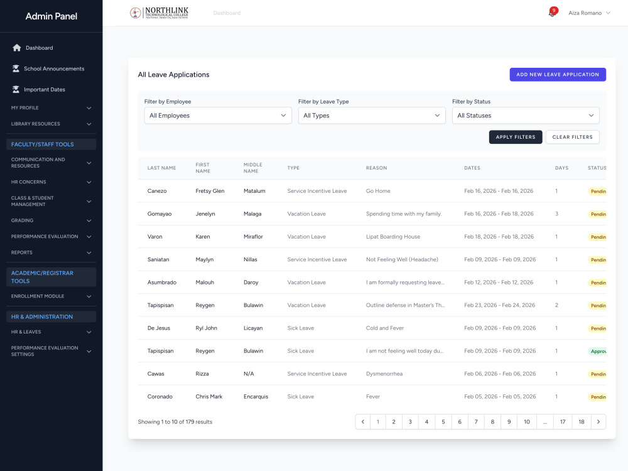Click the Last Name column header
628x471 pixels.
(x=161, y=168)
